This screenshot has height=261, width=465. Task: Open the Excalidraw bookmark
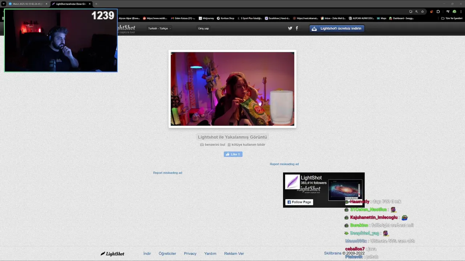(x=277, y=18)
